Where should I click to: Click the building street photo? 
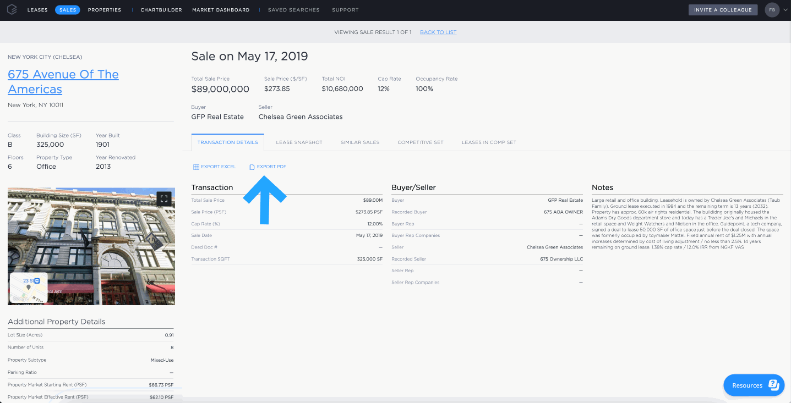click(x=91, y=246)
